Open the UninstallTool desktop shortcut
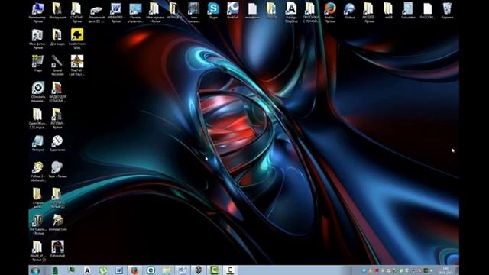Image resolution: width=489 pixels, height=275 pixels. (57, 222)
